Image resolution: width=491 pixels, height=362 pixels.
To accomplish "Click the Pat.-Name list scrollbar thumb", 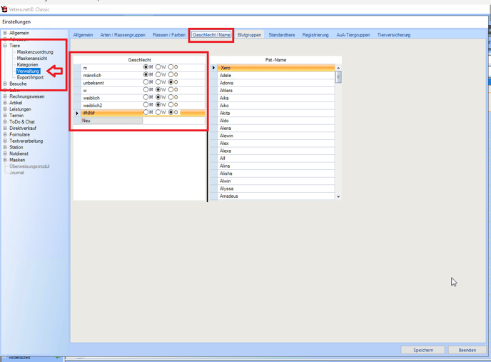I will pos(338,77).
